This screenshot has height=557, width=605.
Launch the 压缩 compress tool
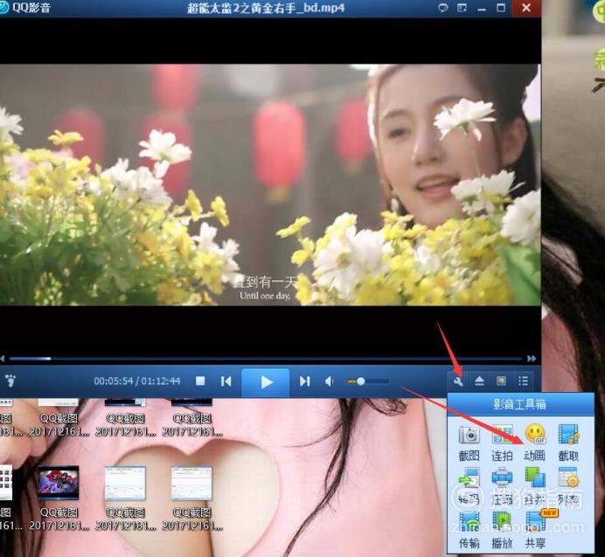(502, 486)
